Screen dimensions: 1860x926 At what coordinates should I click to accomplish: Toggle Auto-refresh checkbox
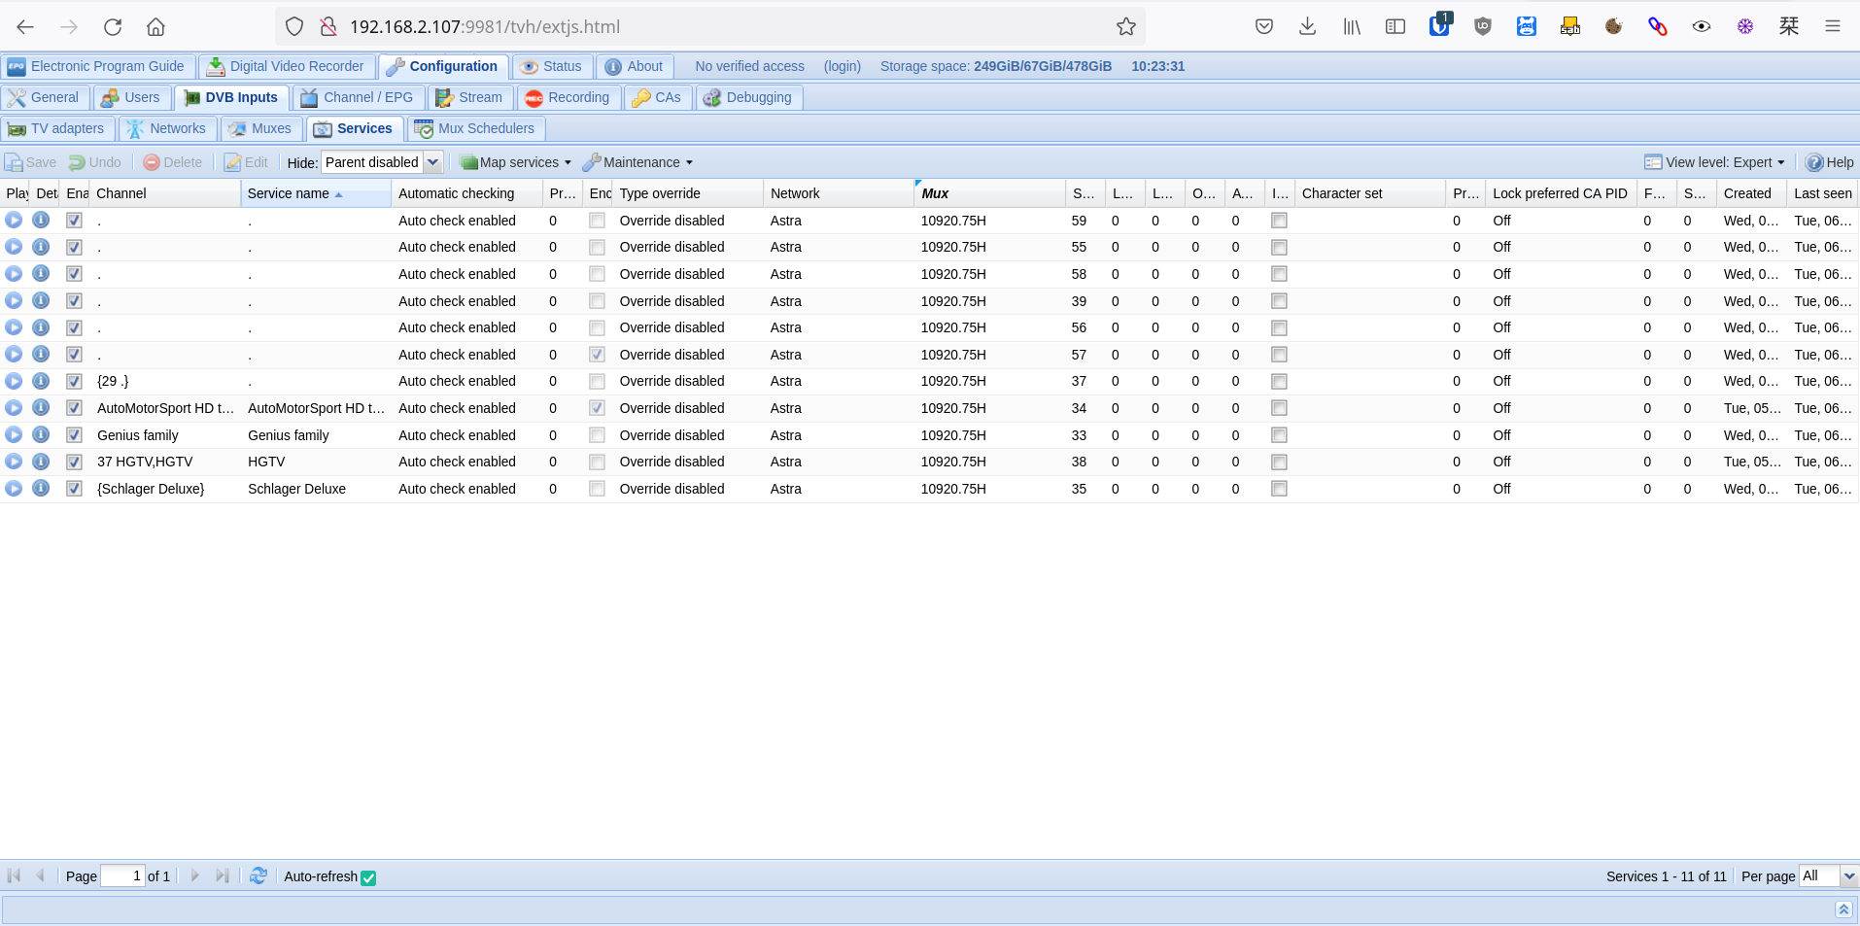[368, 877]
